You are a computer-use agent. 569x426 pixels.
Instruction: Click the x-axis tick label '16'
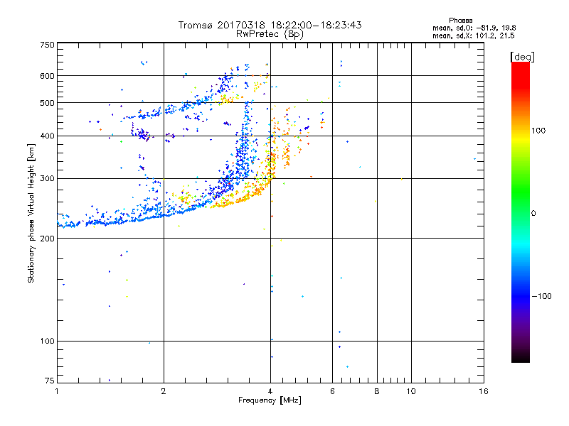coord(484,391)
